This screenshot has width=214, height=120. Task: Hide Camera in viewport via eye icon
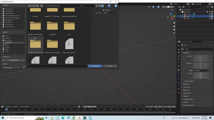pos(210,14)
